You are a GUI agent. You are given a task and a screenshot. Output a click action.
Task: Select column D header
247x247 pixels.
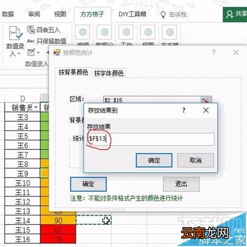pos(23,98)
